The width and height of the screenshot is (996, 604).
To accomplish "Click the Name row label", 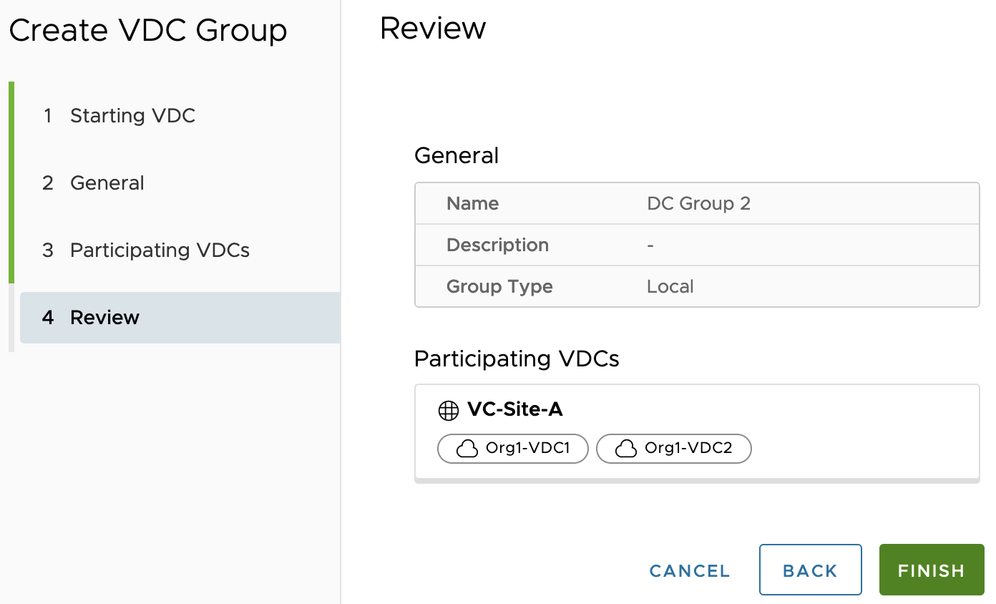I will click(x=472, y=203).
